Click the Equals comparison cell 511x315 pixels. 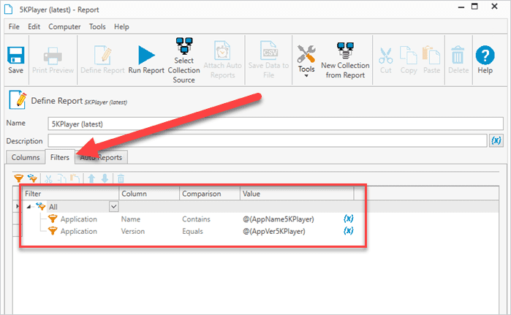tap(192, 231)
